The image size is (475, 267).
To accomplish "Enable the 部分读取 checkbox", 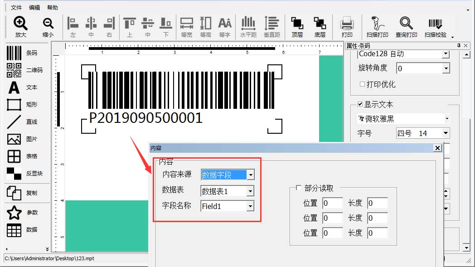I will (x=298, y=188).
